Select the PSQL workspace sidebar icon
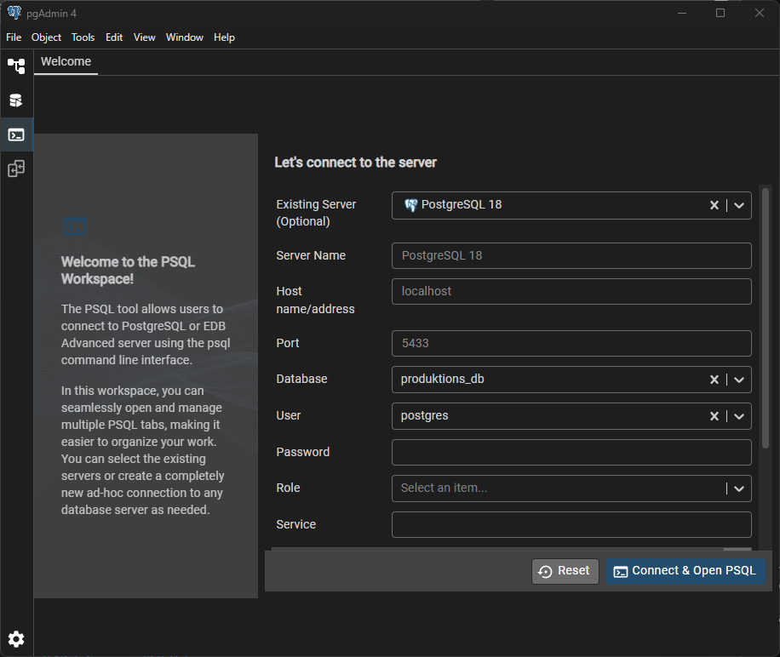This screenshot has height=657, width=780. coord(16,134)
